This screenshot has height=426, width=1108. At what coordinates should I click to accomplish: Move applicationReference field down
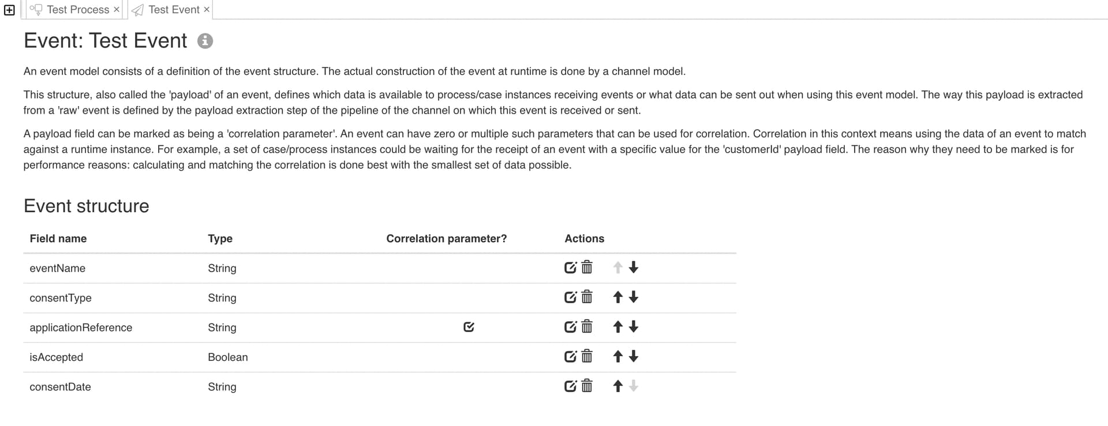pos(634,327)
